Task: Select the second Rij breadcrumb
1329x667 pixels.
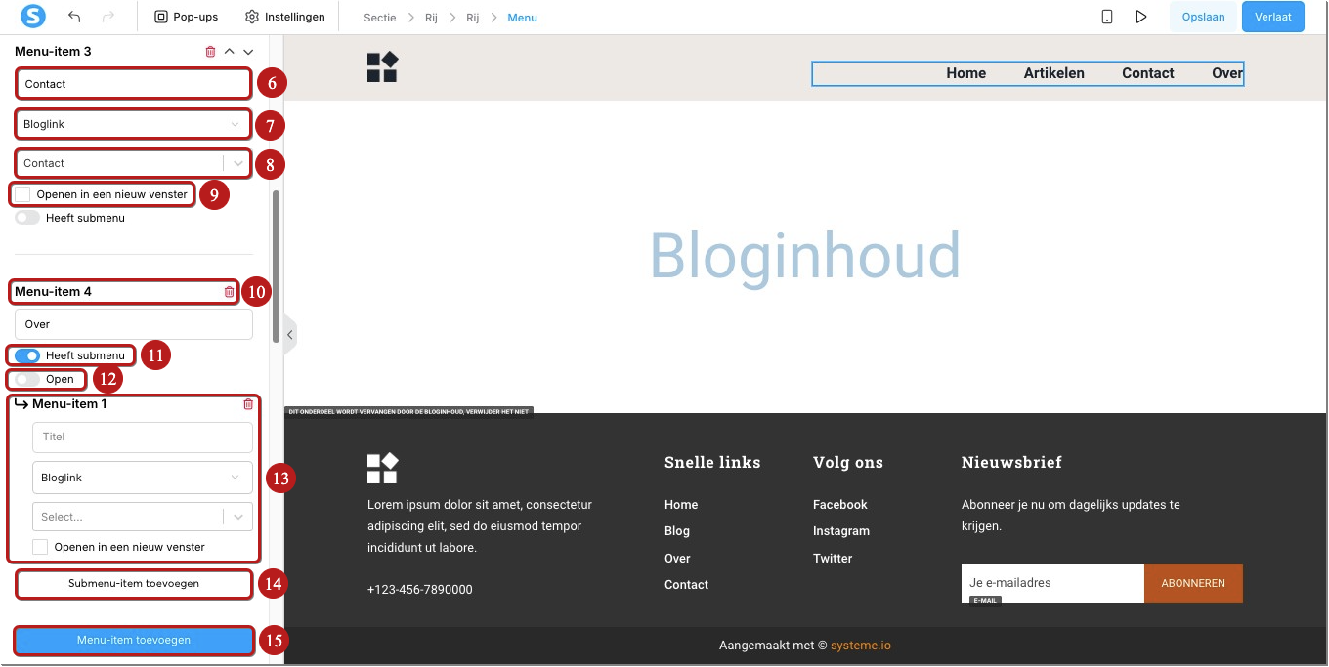Action: 473,18
